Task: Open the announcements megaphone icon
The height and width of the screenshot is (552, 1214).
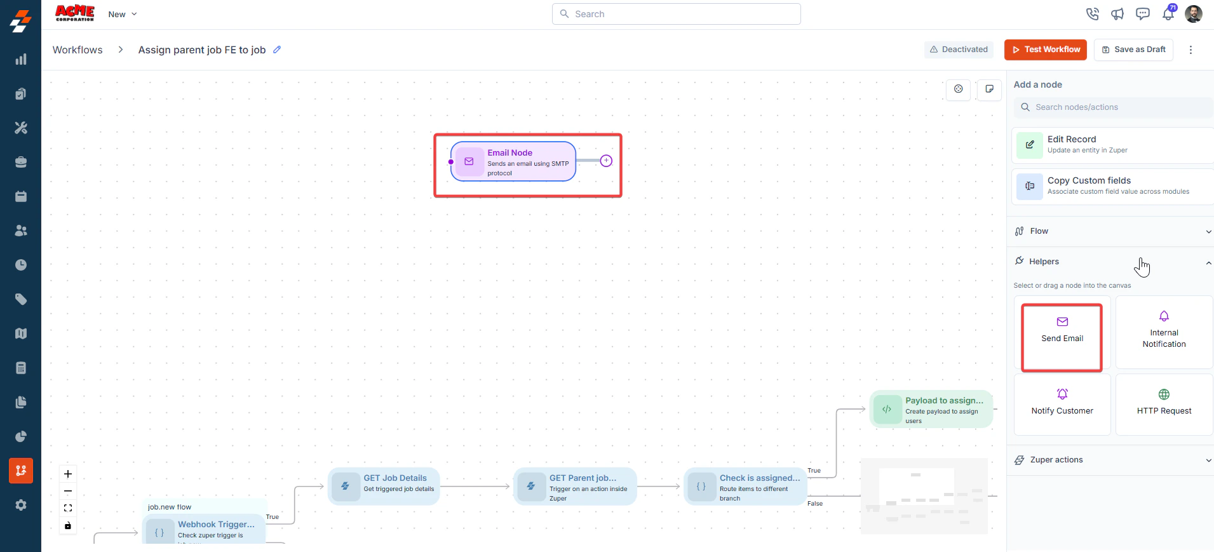Action: click(1117, 14)
